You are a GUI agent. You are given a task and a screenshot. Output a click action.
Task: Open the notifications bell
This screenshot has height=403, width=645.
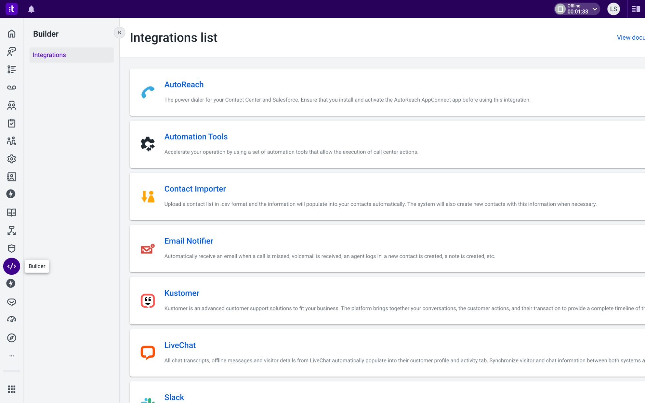tap(31, 9)
